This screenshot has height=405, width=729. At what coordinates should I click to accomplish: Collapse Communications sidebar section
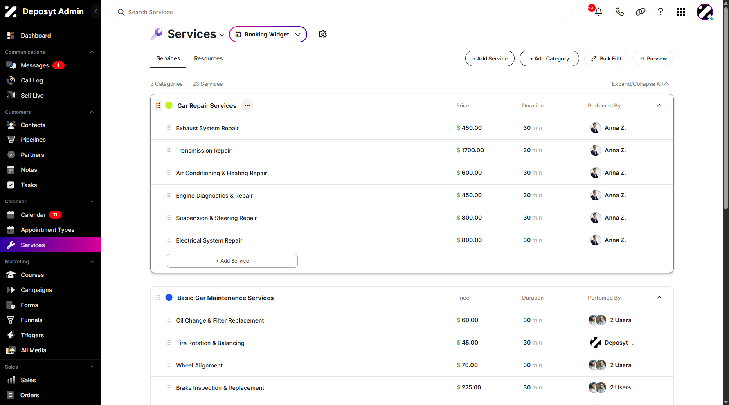[x=92, y=52]
